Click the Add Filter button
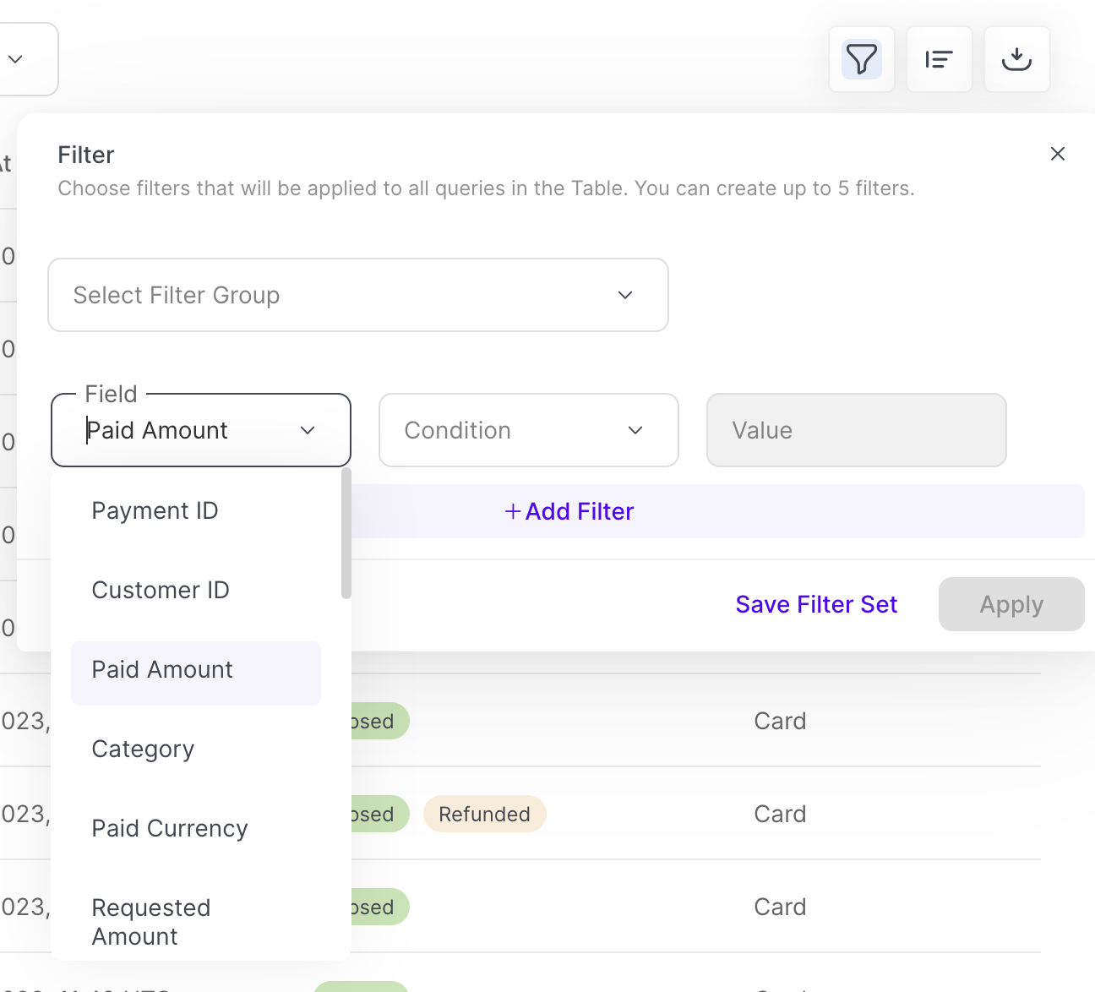Image resolution: width=1095 pixels, height=992 pixels. [570, 511]
